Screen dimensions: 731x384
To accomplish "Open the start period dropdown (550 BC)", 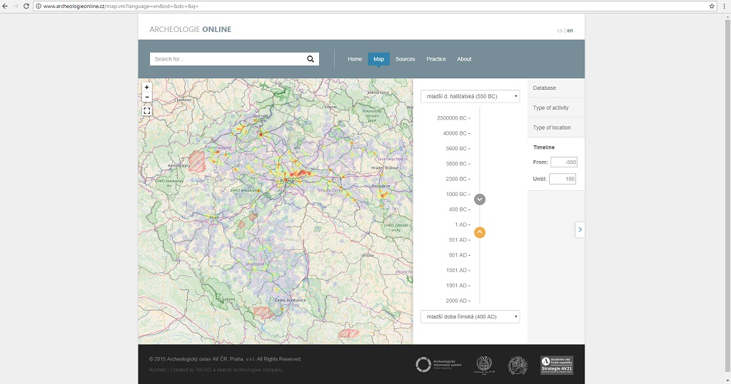I will coord(470,96).
